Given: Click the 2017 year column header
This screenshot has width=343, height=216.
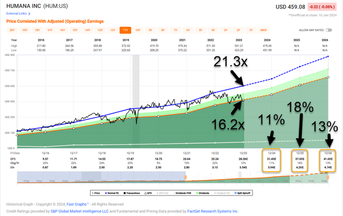Looking at the screenshot, I should [69, 40].
